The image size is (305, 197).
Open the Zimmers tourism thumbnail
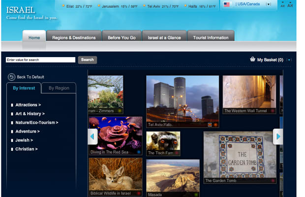coord(105,95)
